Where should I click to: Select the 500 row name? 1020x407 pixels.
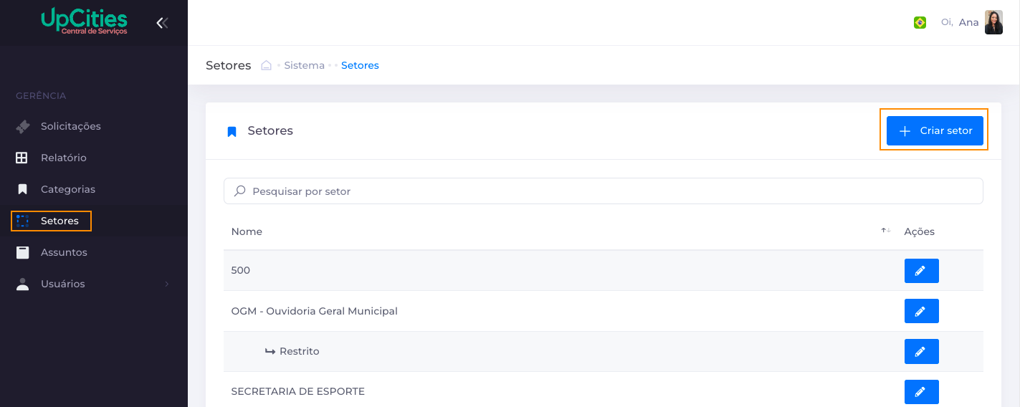click(x=240, y=271)
